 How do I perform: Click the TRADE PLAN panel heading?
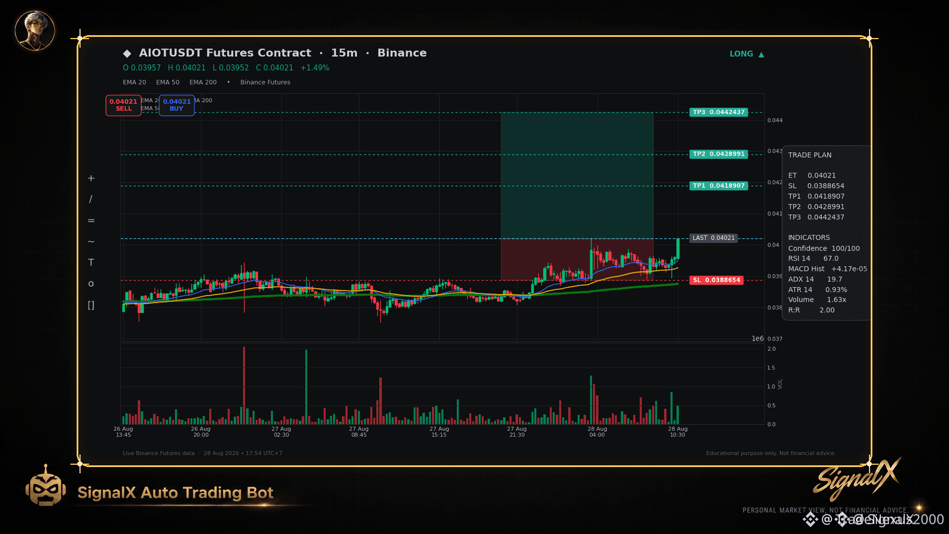(810, 155)
